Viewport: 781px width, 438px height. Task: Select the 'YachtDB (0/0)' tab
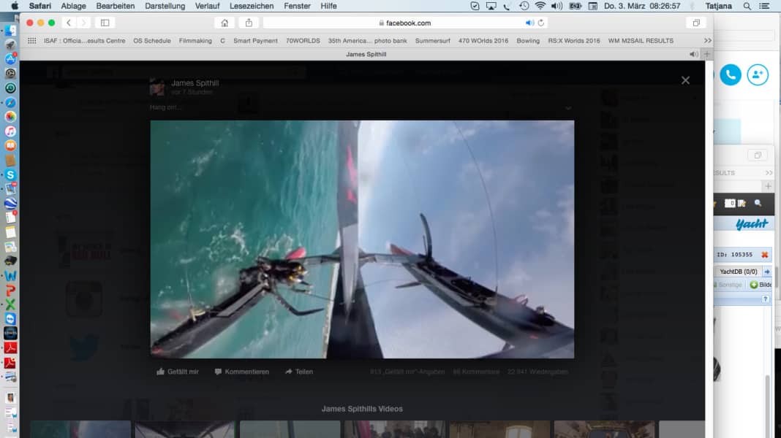click(739, 272)
